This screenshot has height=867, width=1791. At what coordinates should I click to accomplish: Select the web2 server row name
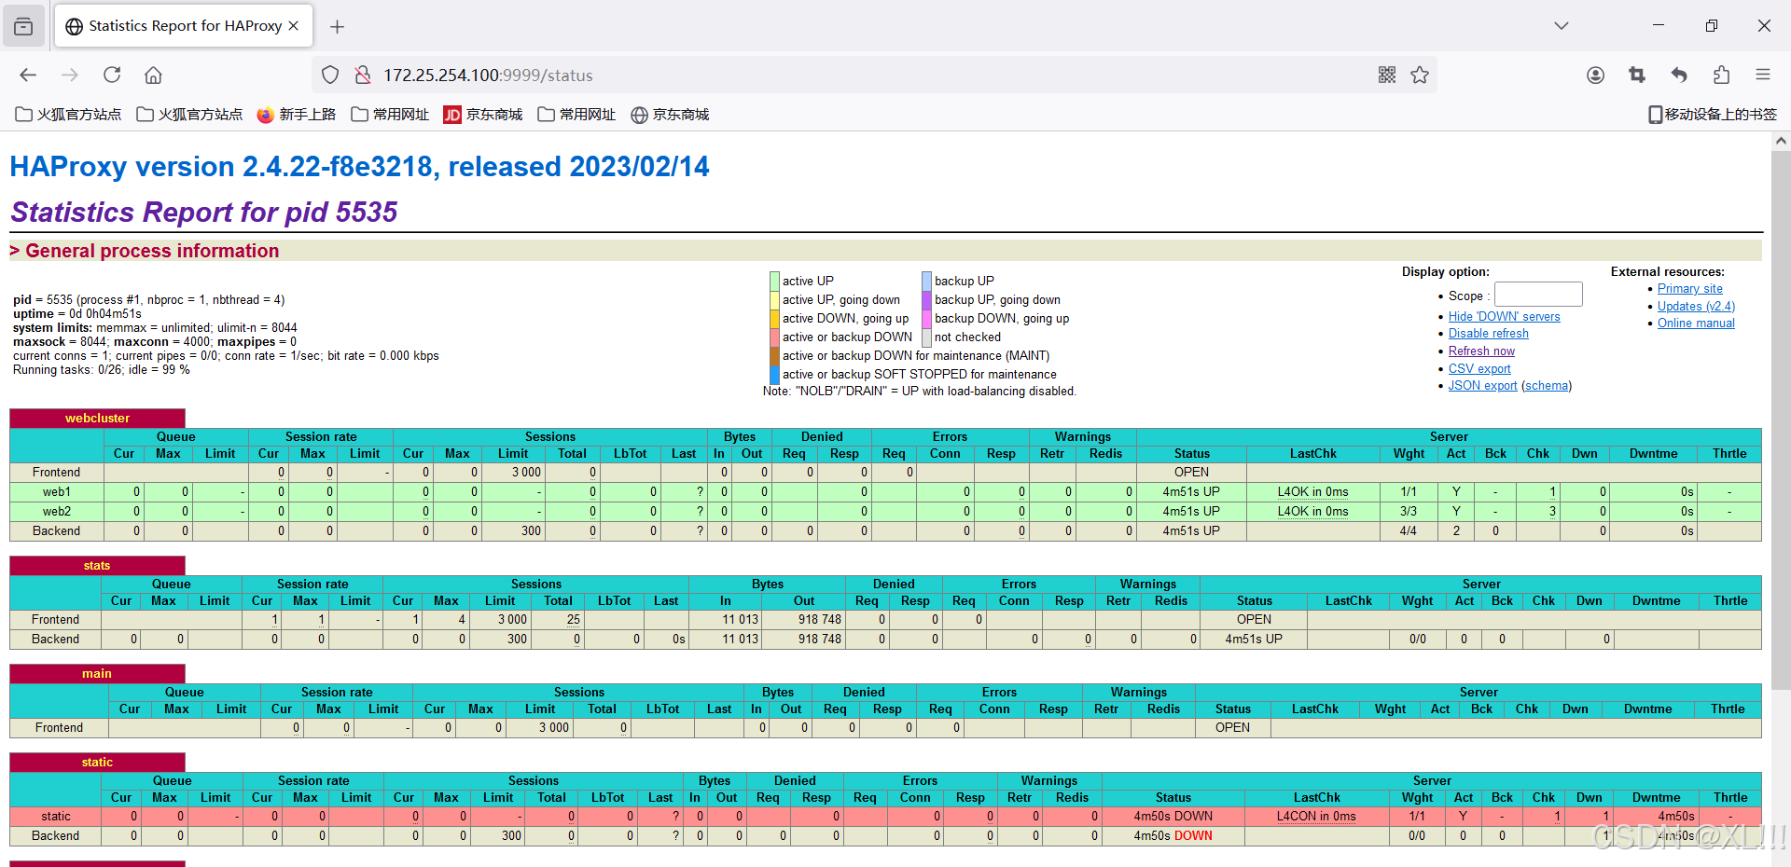(x=56, y=512)
